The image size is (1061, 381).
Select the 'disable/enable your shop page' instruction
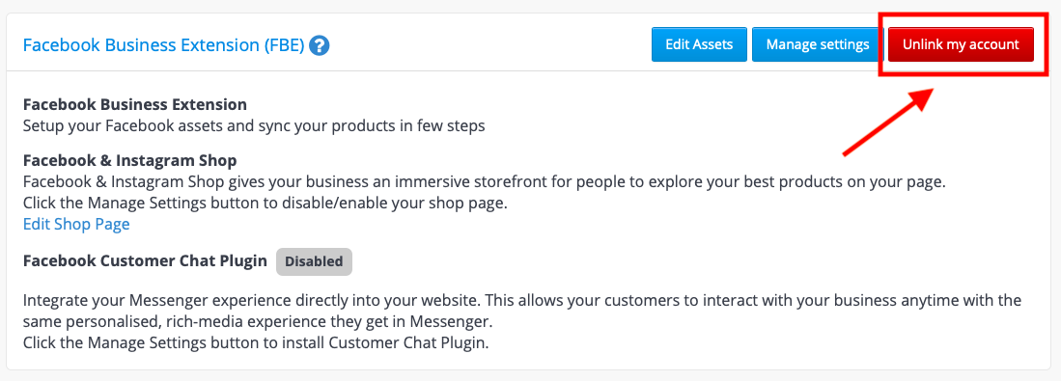click(x=265, y=204)
